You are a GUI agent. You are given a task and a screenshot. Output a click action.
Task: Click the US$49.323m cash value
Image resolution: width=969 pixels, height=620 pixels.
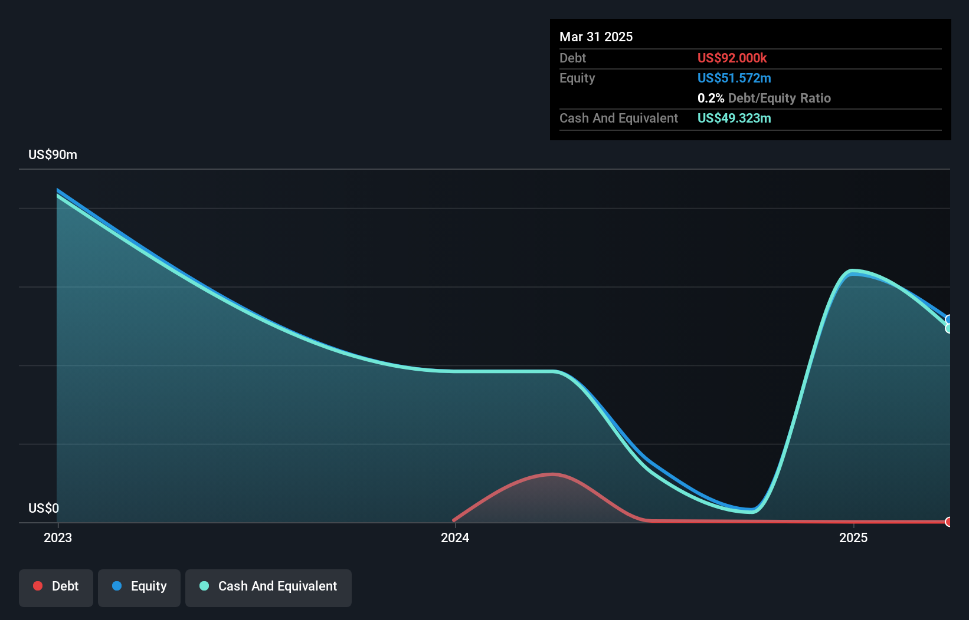coord(734,118)
